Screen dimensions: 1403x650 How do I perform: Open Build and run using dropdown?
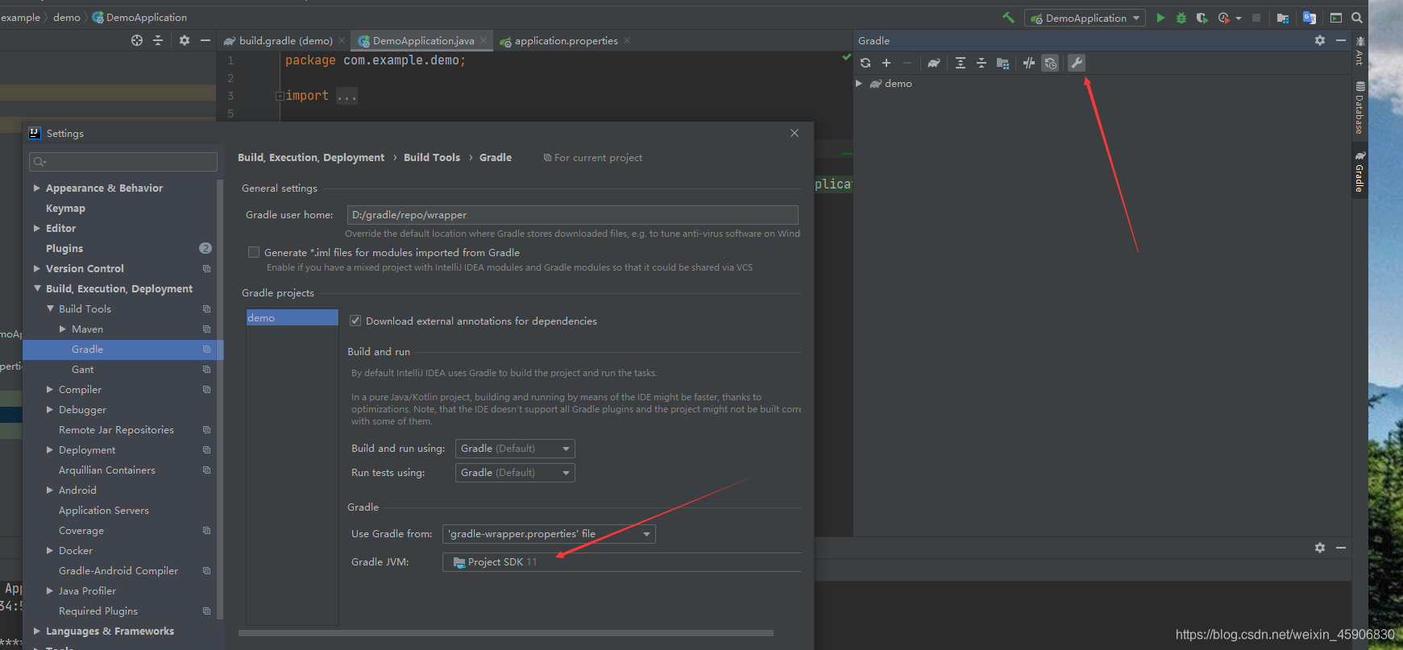point(515,449)
